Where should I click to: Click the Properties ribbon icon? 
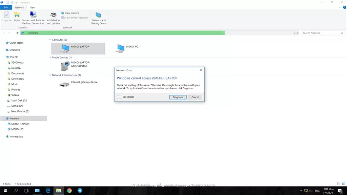click(7, 17)
